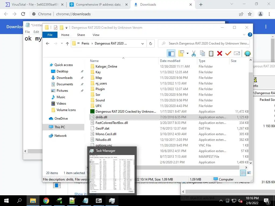Click the Chrome share page icon

click(241, 14)
